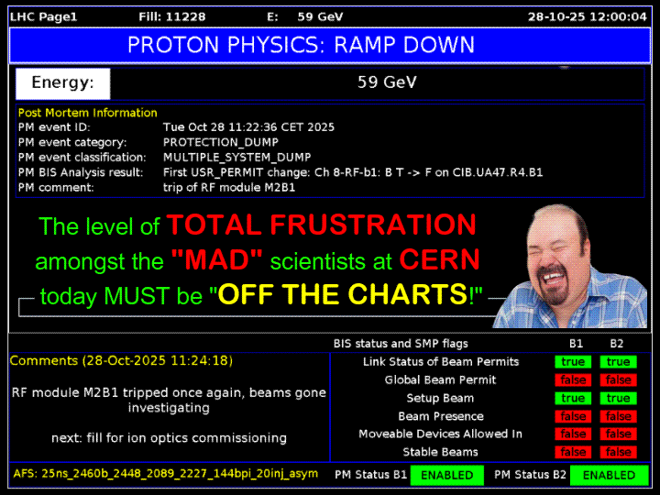Click the white Energy label box

(x=63, y=83)
